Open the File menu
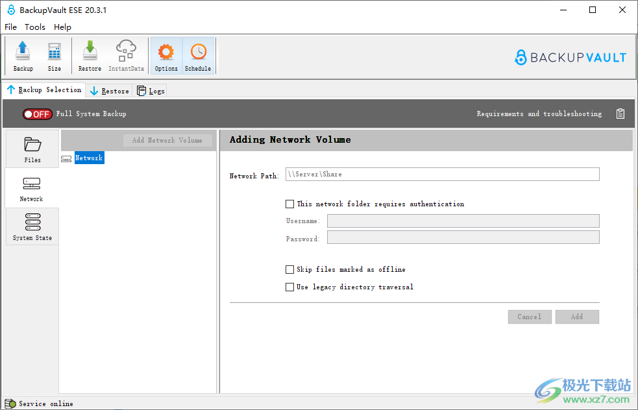The height and width of the screenshot is (410, 638). coord(11,27)
